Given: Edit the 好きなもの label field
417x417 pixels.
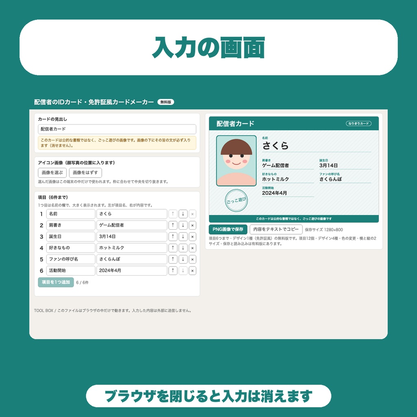Looking at the screenshot, I should coord(71,248).
